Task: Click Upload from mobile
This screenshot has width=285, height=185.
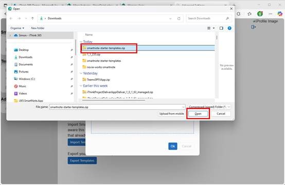Action: pyautogui.click(x=171, y=114)
